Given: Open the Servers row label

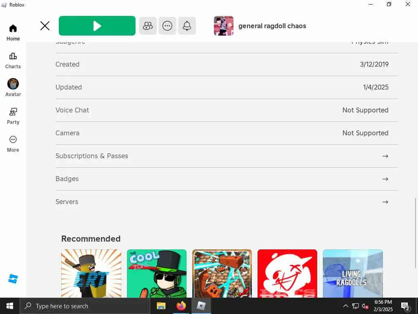Looking at the screenshot, I should [x=67, y=202].
